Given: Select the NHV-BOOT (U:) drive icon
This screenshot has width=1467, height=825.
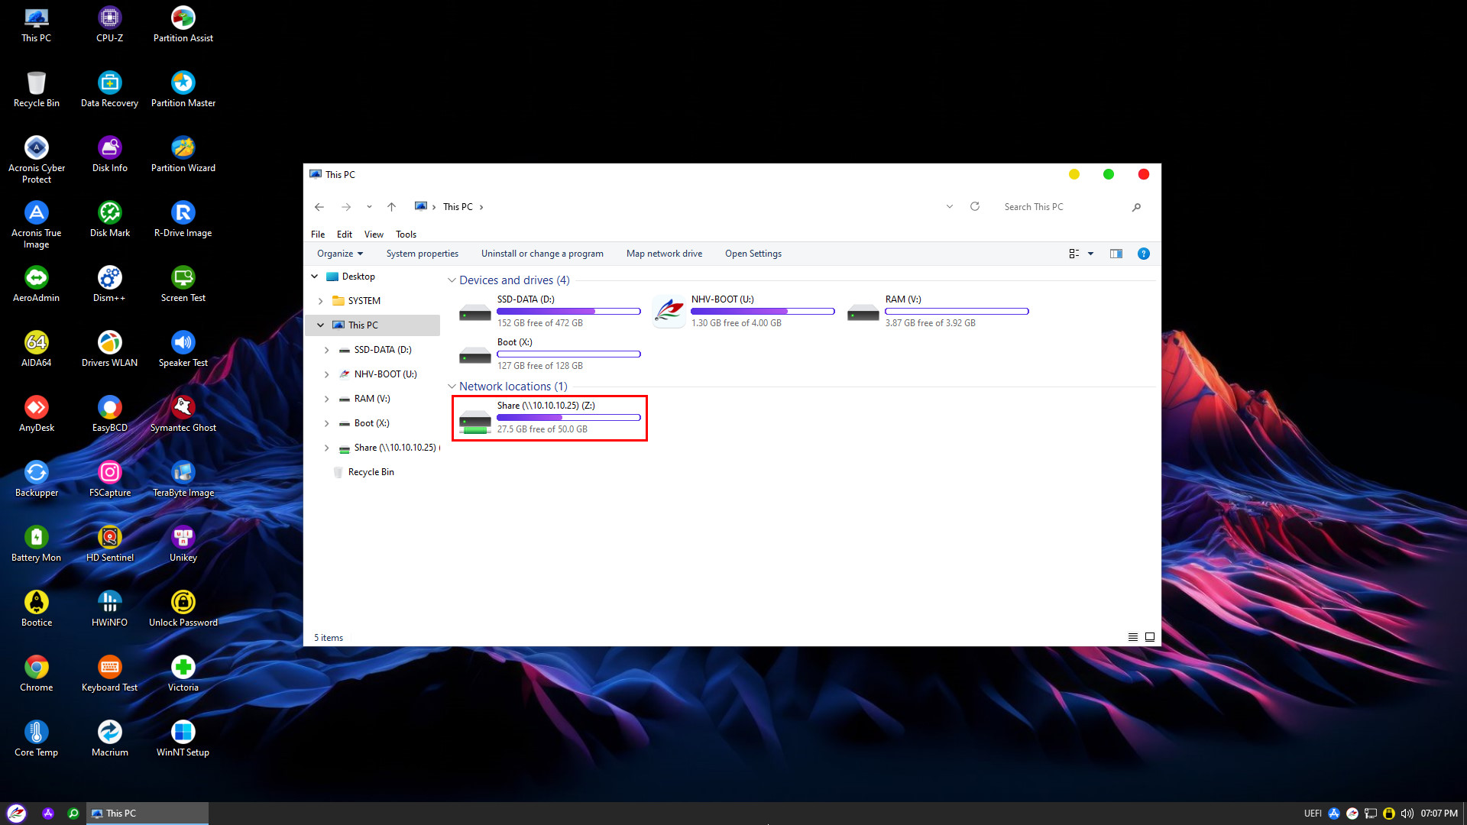Looking at the screenshot, I should pyautogui.click(x=669, y=312).
